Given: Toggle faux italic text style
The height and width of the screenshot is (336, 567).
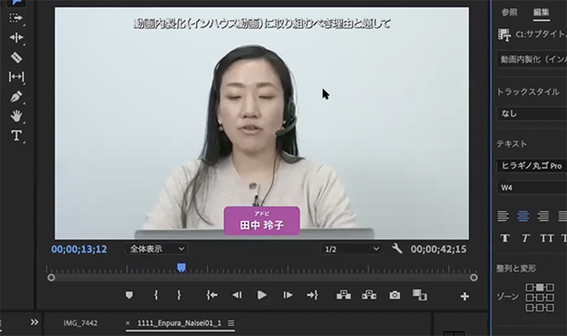Looking at the screenshot, I should coord(525,238).
